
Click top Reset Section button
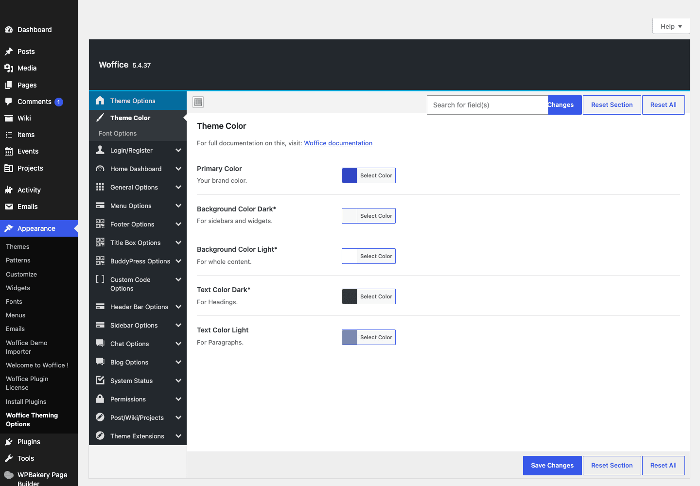point(612,105)
